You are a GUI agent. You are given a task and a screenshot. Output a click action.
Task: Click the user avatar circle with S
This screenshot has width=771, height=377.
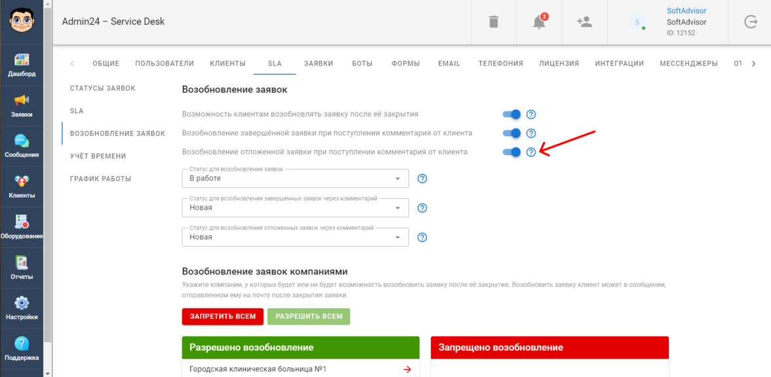(x=637, y=22)
